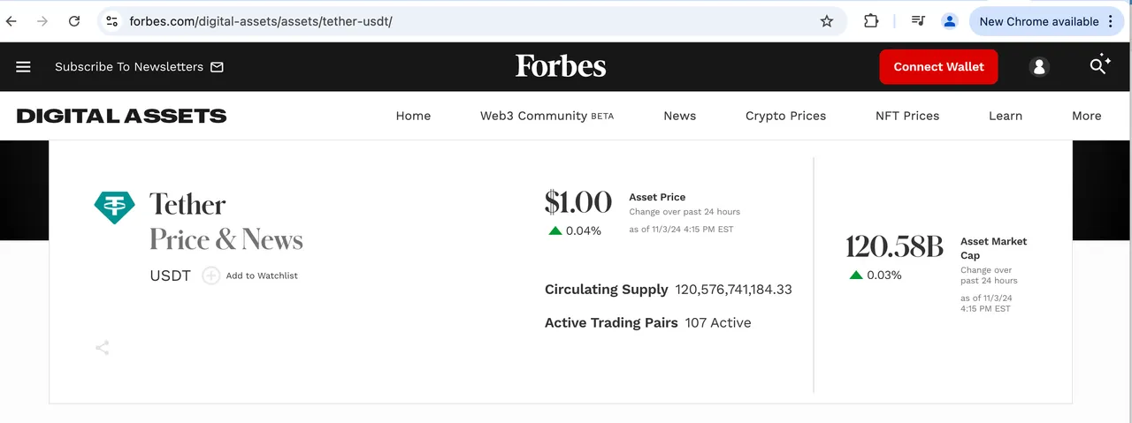Click the Connect Wallet button
The width and height of the screenshot is (1132, 423).
pyautogui.click(x=938, y=67)
